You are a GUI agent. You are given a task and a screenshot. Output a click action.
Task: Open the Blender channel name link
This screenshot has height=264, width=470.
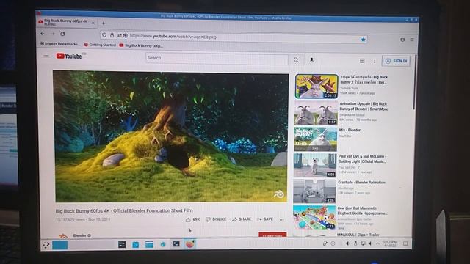(80, 235)
